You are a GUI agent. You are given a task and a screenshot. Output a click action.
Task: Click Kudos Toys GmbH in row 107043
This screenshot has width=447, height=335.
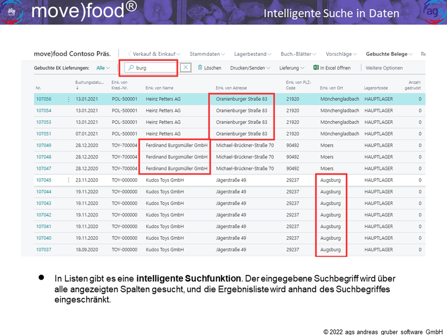tap(165, 204)
